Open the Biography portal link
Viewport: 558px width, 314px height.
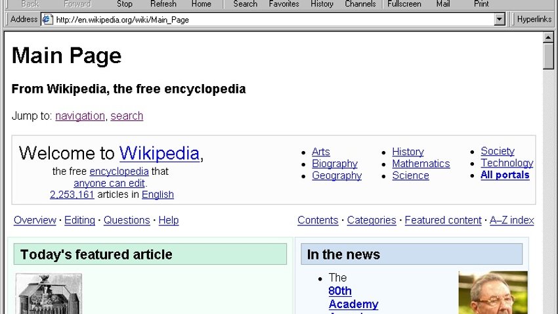click(335, 164)
